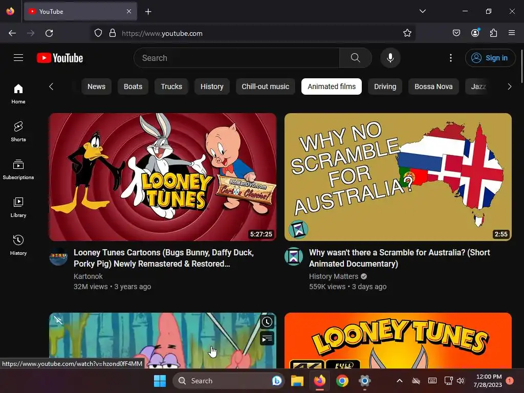The width and height of the screenshot is (524, 393).
Task: View site security lock information
Action: click(113, 33)
